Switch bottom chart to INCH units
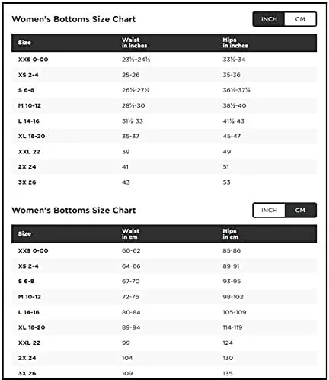The width and height of the screenshot is (329, 380). [x=269, y=211]
